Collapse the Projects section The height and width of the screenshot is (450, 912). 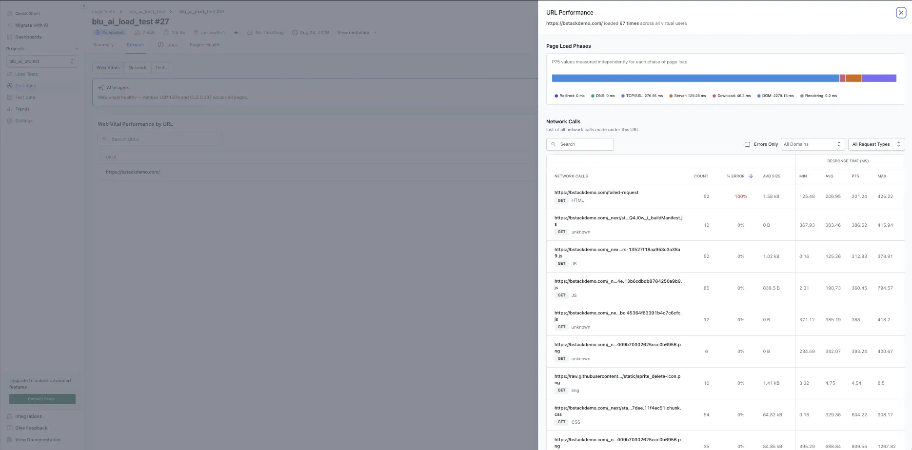click(77, 49)
